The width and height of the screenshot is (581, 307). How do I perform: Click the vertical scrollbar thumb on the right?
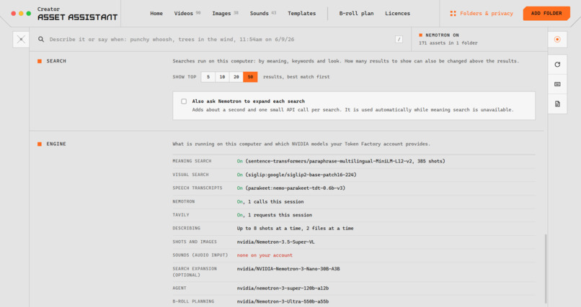click(x=546, y=268)
